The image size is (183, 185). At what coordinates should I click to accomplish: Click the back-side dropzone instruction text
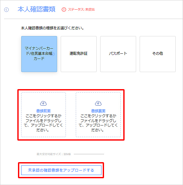(98, 123)
